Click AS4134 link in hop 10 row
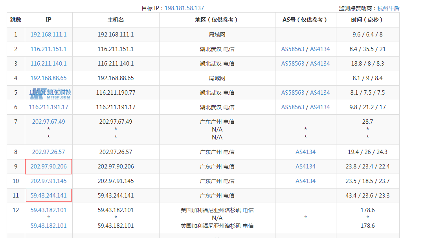The width and height of the screenshot is (448, 238). (305, 181)
